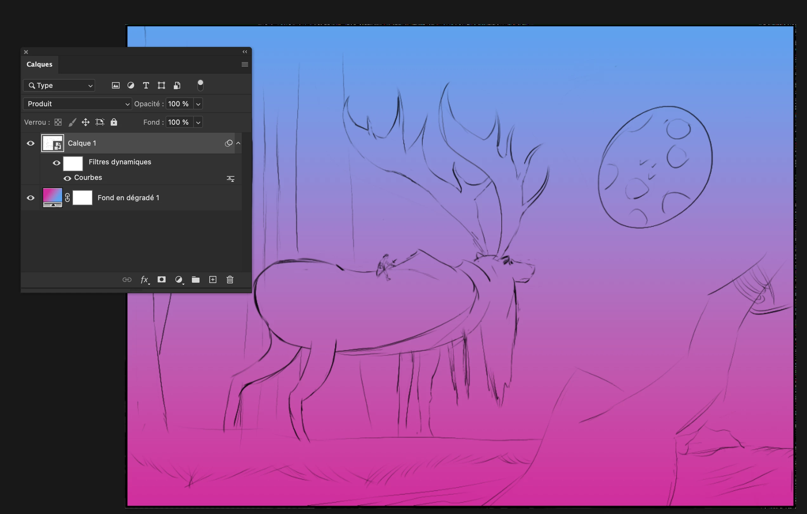The image size is (807, 514).
Task: Toggle the layer filtering switch
Action: [x=200, y=85]
